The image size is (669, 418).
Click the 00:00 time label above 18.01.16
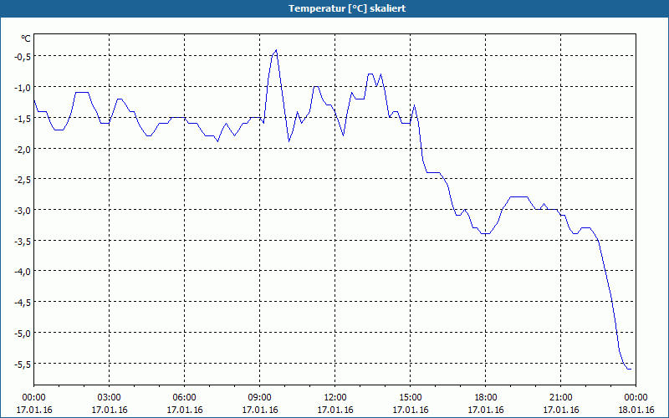tap(636, 398)
